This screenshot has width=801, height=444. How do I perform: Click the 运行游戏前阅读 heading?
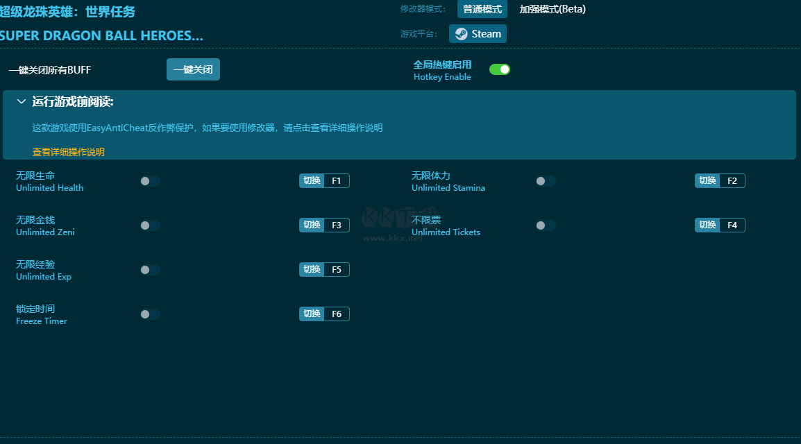(x=73, y=101)
